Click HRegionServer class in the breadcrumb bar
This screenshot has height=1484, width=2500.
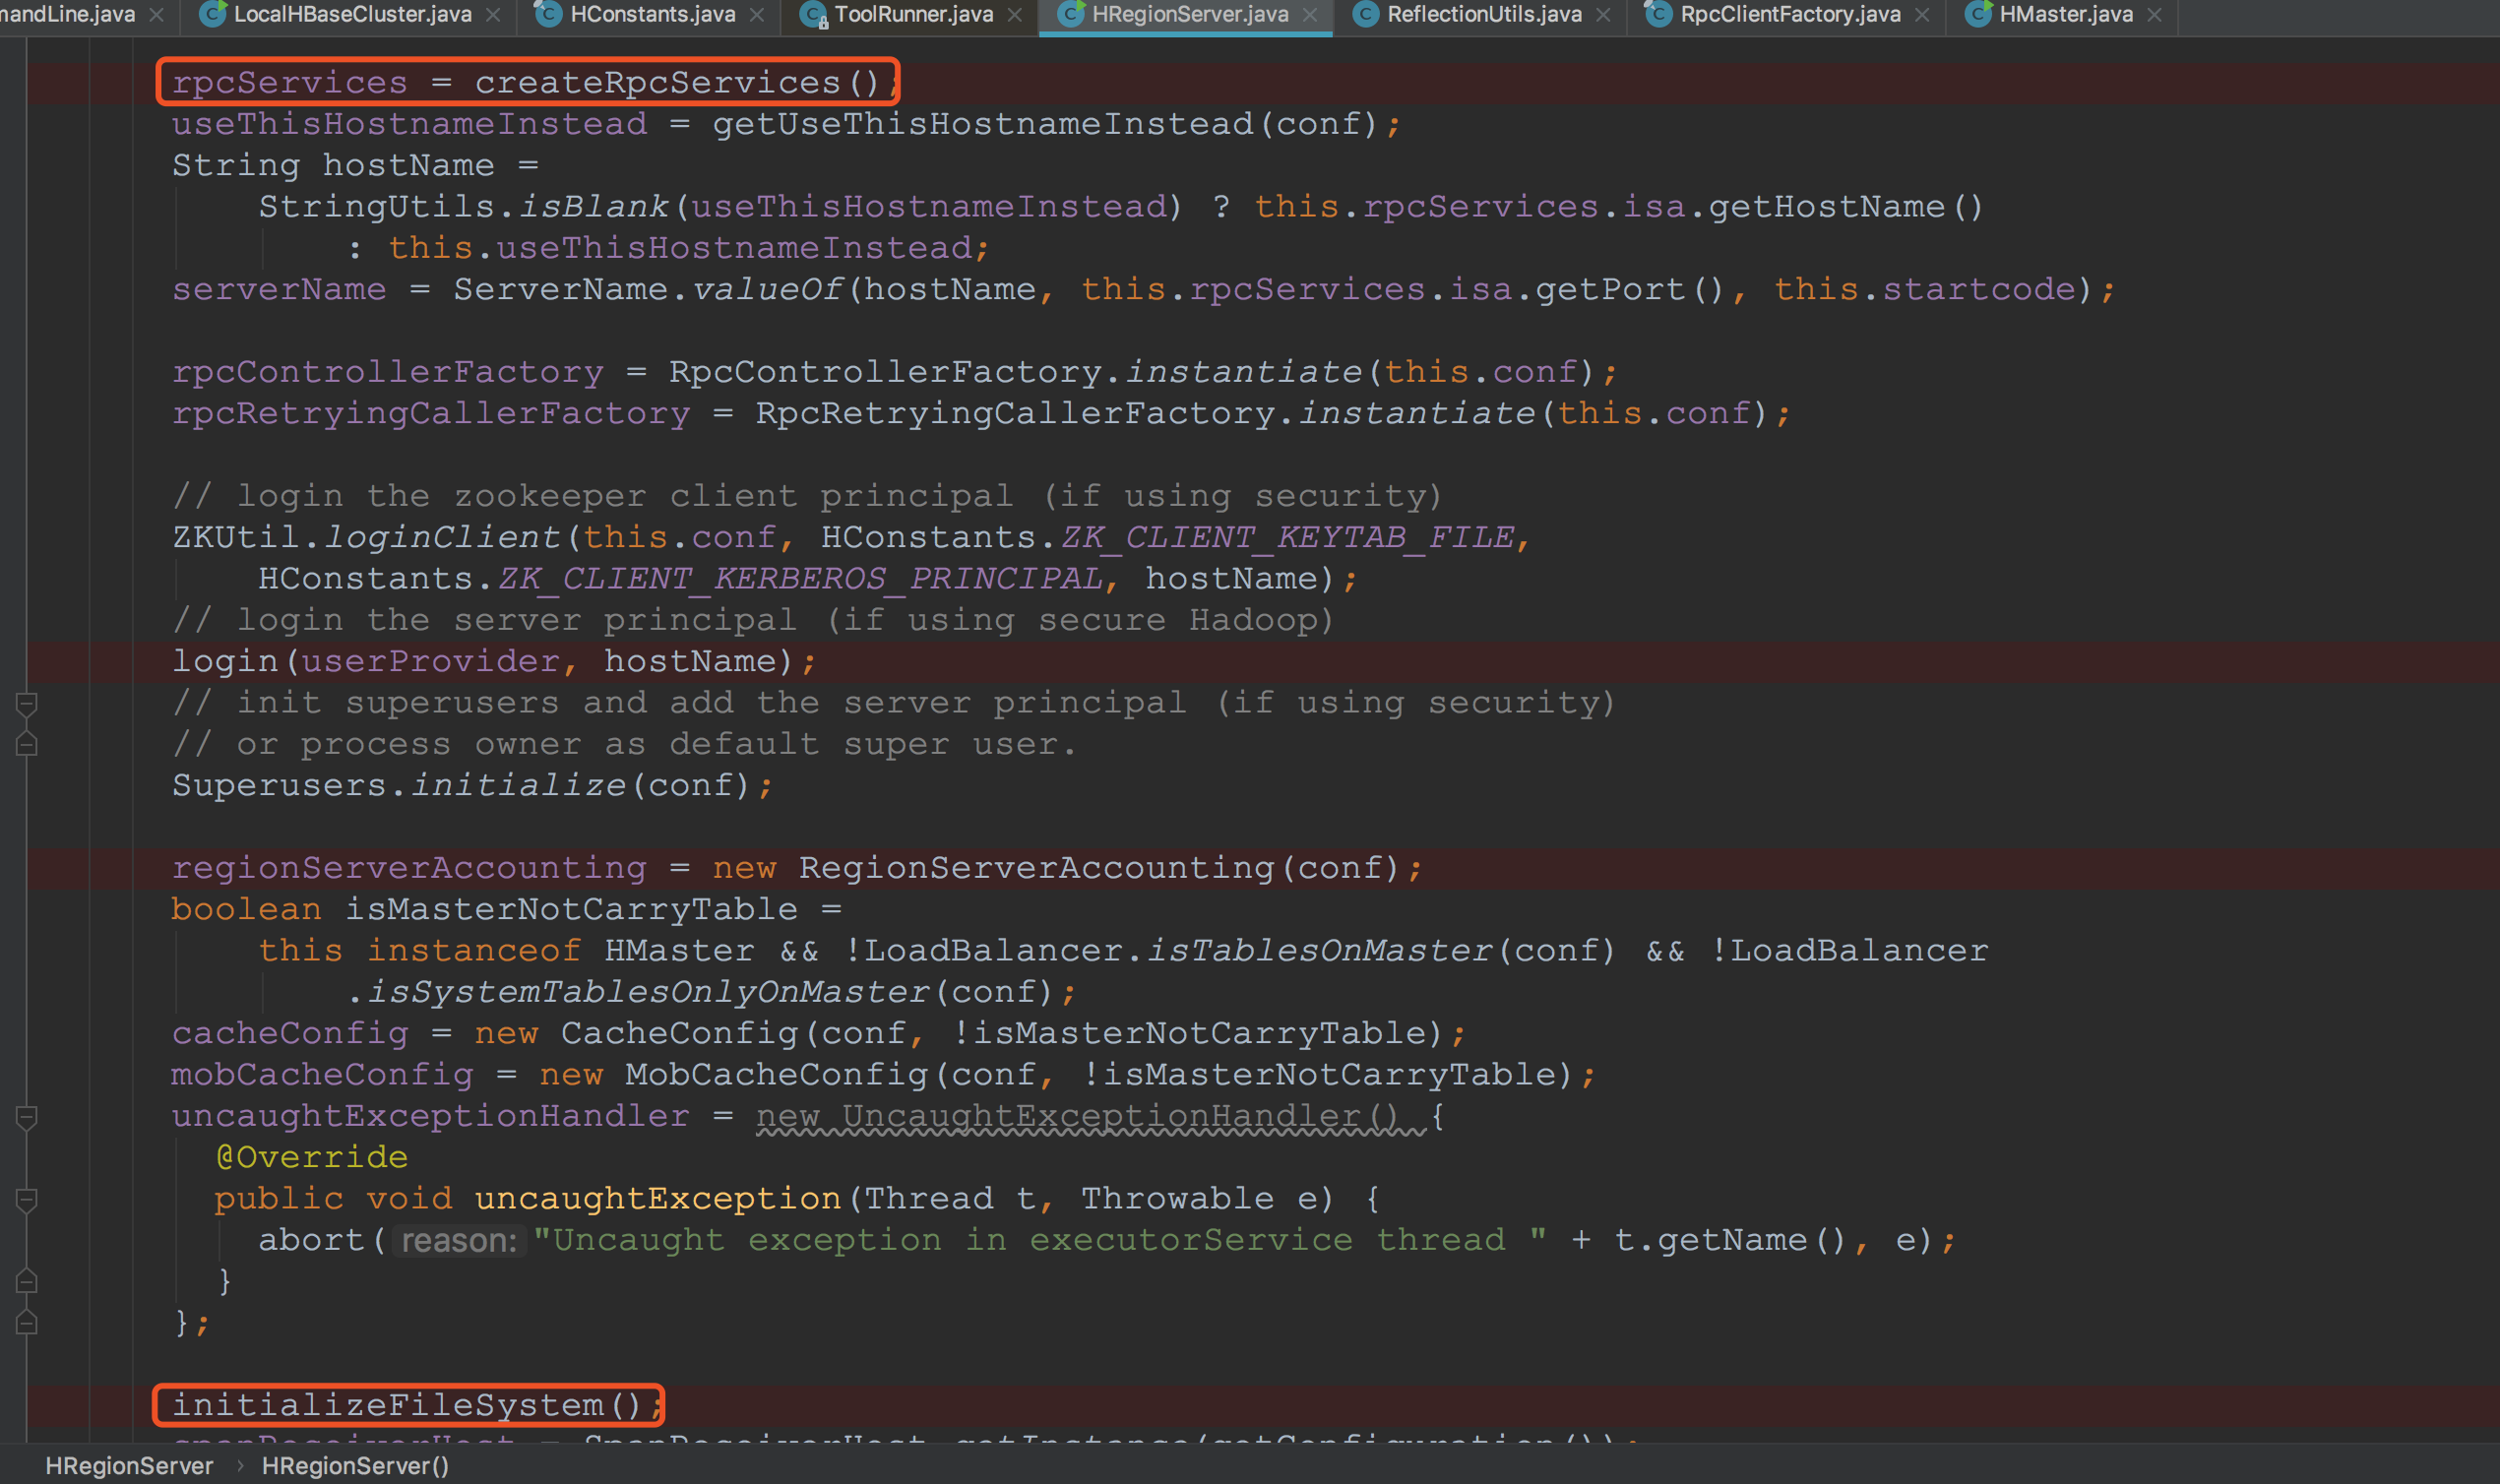(129, 1466)
